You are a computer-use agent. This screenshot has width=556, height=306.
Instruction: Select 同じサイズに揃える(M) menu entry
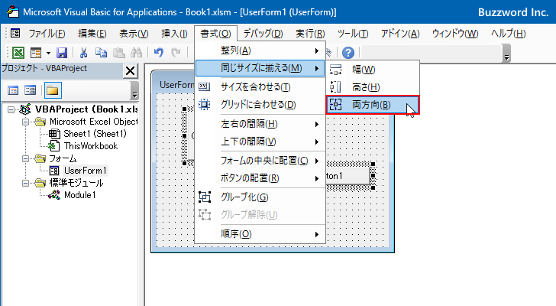point(260,68)
